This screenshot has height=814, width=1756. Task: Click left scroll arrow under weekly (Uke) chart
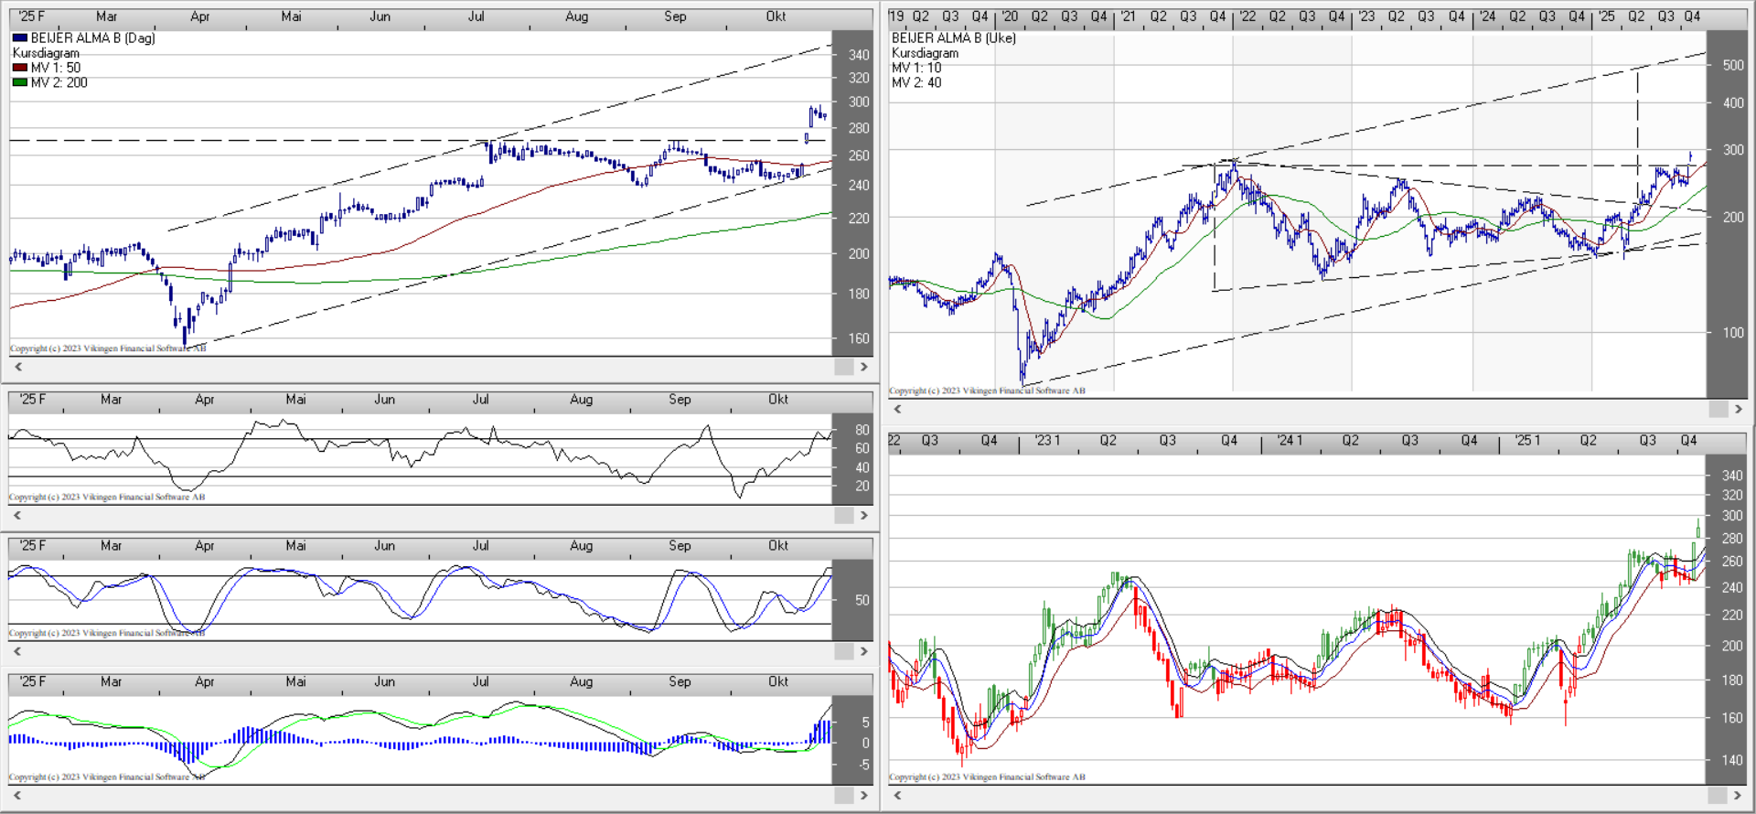(x=897, y=409)
